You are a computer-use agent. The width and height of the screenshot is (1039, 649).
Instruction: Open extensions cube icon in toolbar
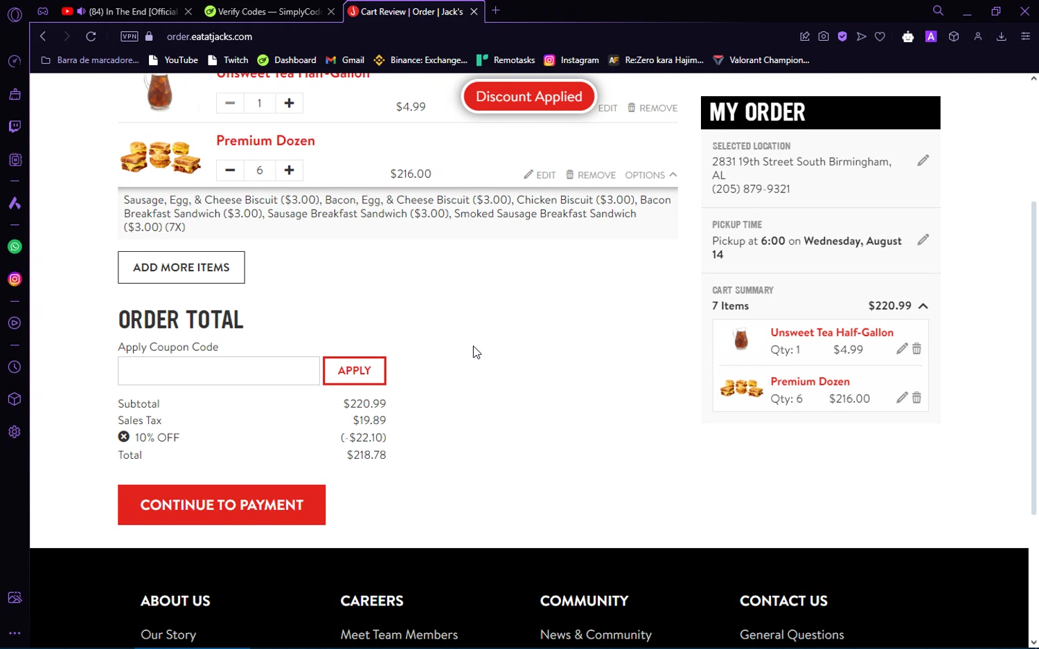(954, 37)
